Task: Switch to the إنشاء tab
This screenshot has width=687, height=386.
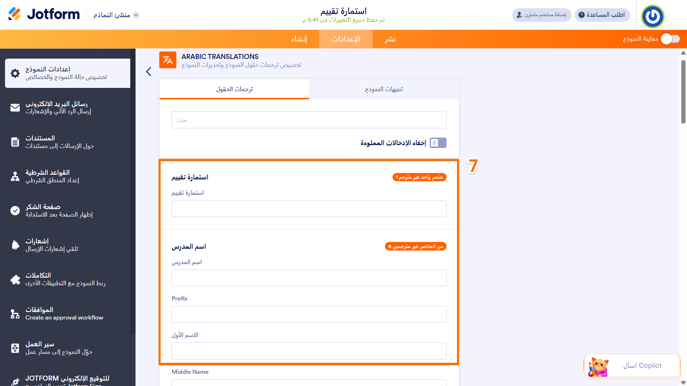Action: tap(299, 39)
